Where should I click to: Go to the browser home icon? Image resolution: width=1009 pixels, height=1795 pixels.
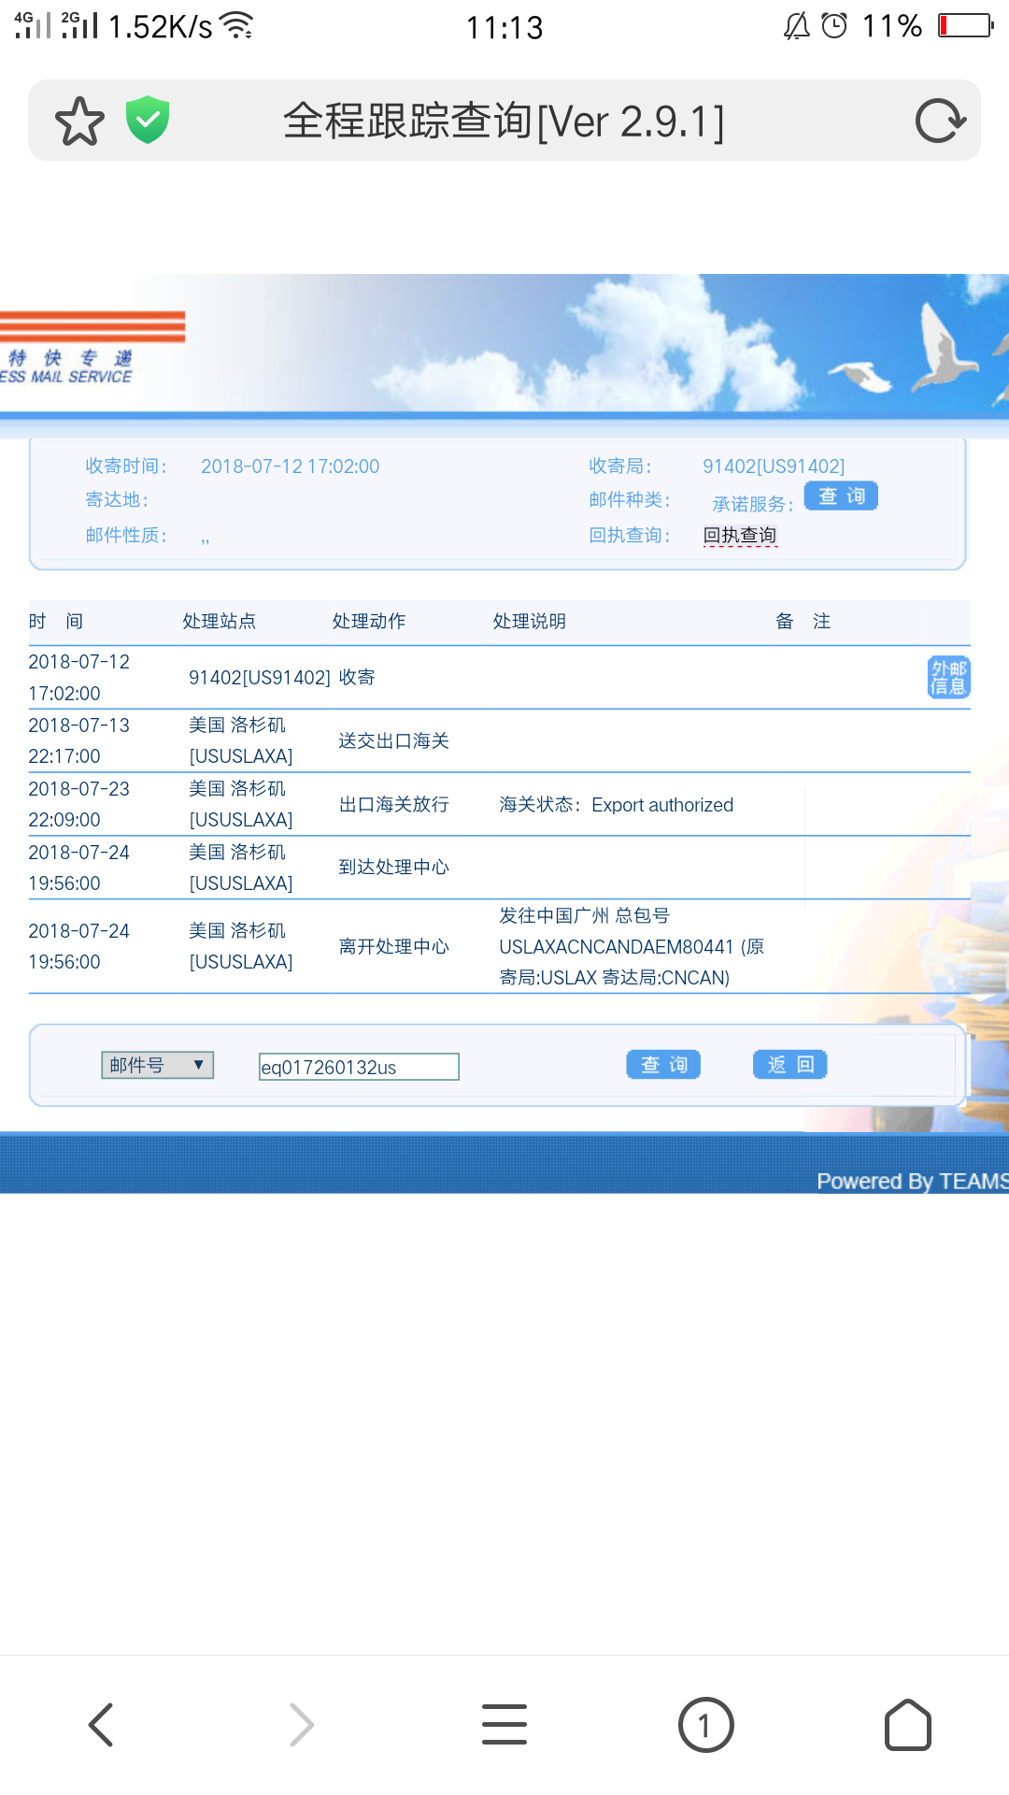[907, 1725]
